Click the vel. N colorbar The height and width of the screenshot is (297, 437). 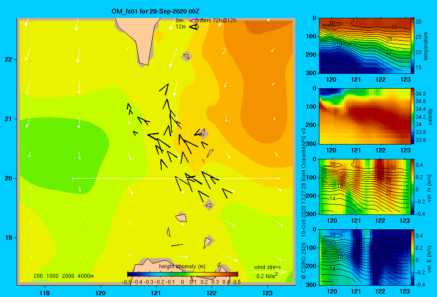coord(413,186)
